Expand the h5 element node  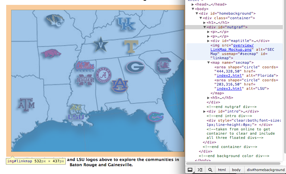[209, 98]
